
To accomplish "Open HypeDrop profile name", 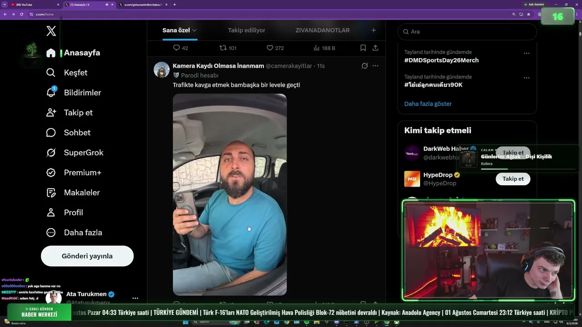I will 438,175.
